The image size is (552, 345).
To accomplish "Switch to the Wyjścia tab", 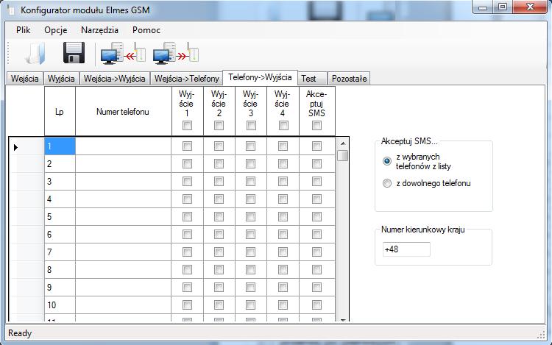I will point(61,79).
